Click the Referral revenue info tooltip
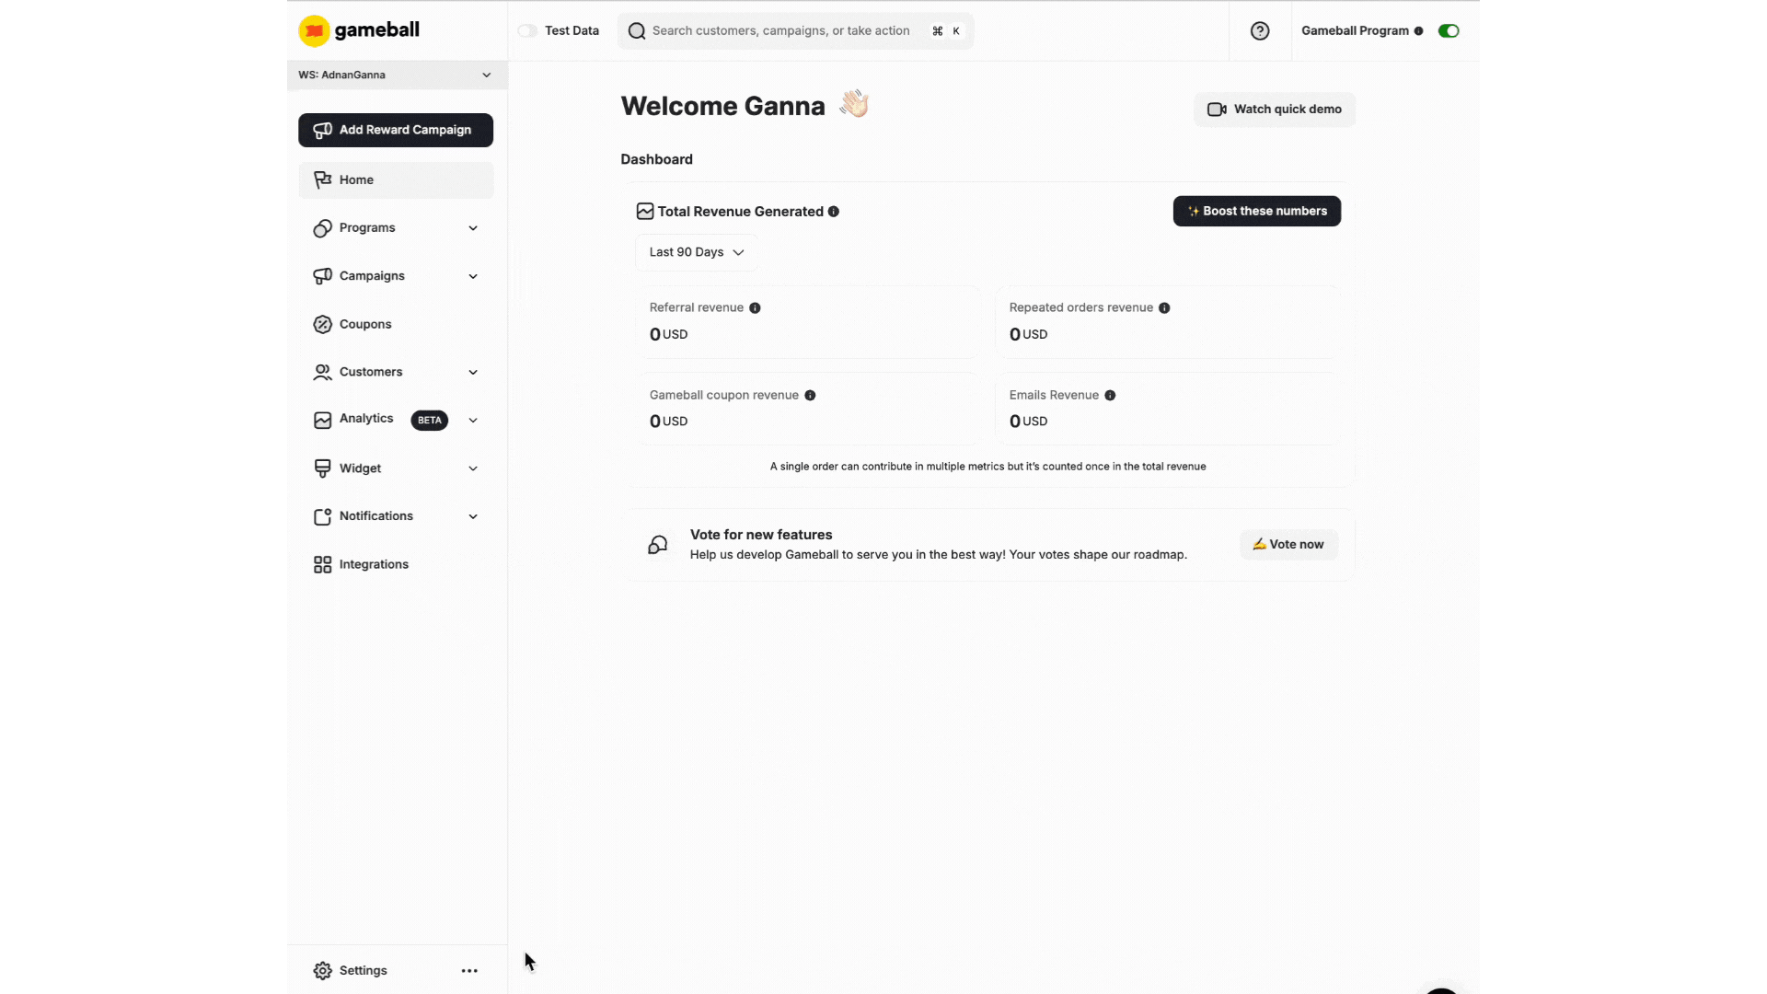This screenshot has height=994, width=1767. (755, 307)
